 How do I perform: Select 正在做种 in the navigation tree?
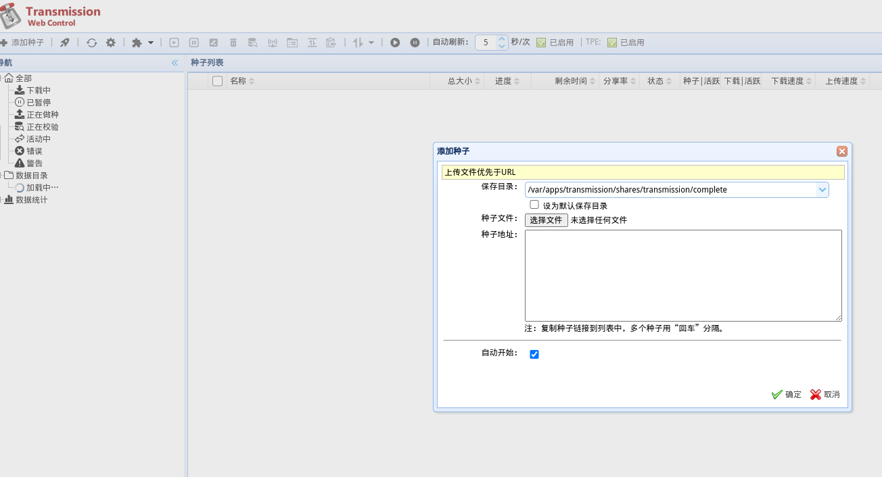pos(42,115)
